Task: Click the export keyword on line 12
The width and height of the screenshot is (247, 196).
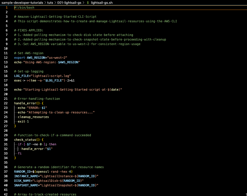Action: tap(20, 58)
